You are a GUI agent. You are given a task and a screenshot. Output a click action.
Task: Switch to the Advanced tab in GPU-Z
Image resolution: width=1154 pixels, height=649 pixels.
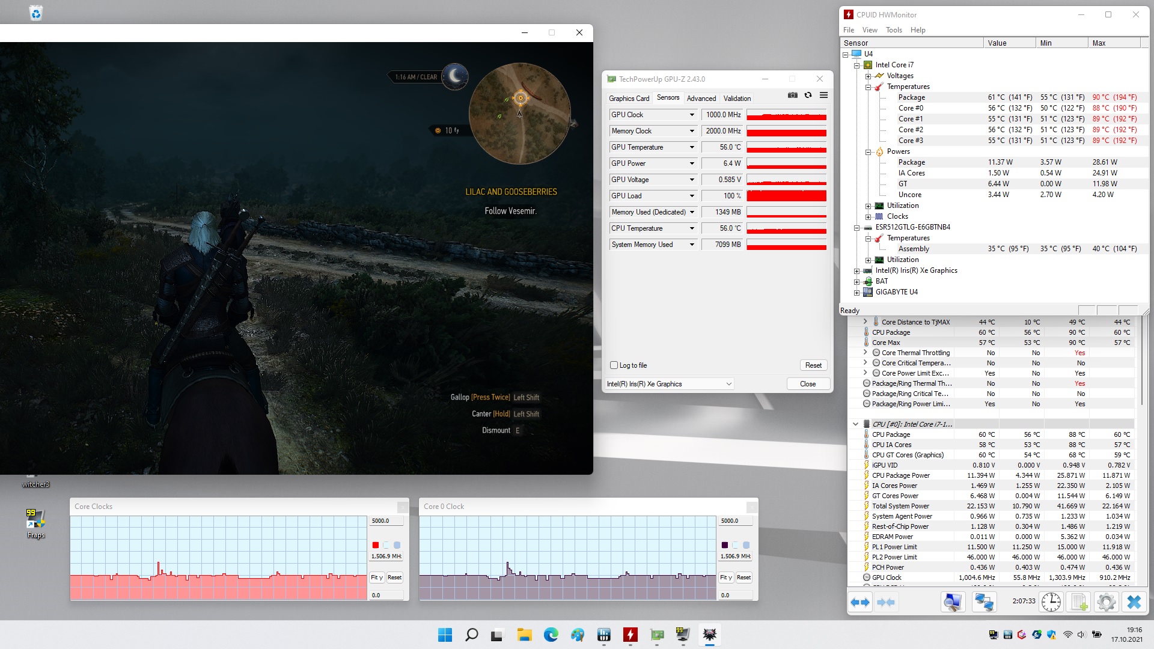(x=701, y=99)
